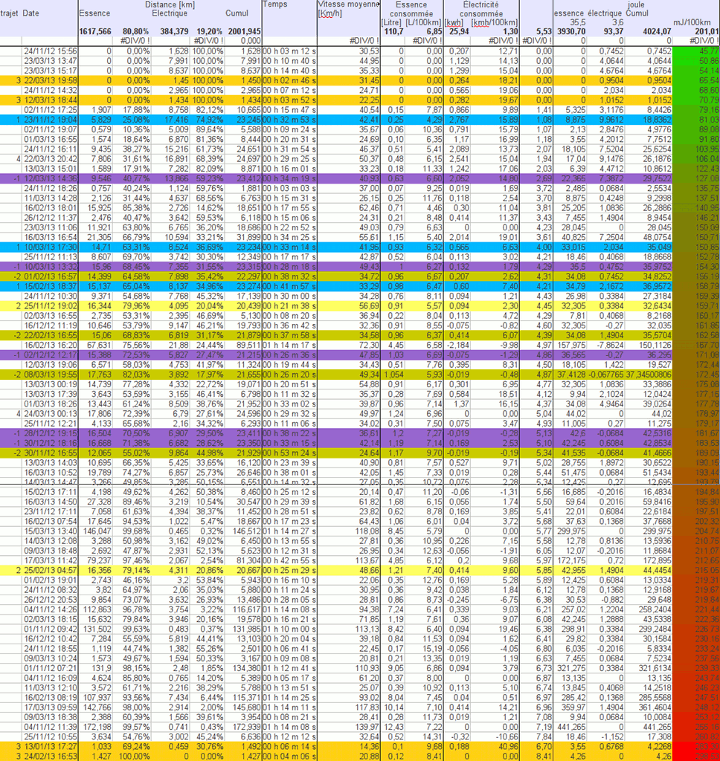Select total essence distance '1617,566'
Viewport: 720px width, 761px height.
coord(95,31)
